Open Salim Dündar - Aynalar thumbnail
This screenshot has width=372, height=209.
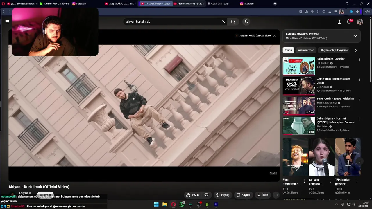click(299, 66)
